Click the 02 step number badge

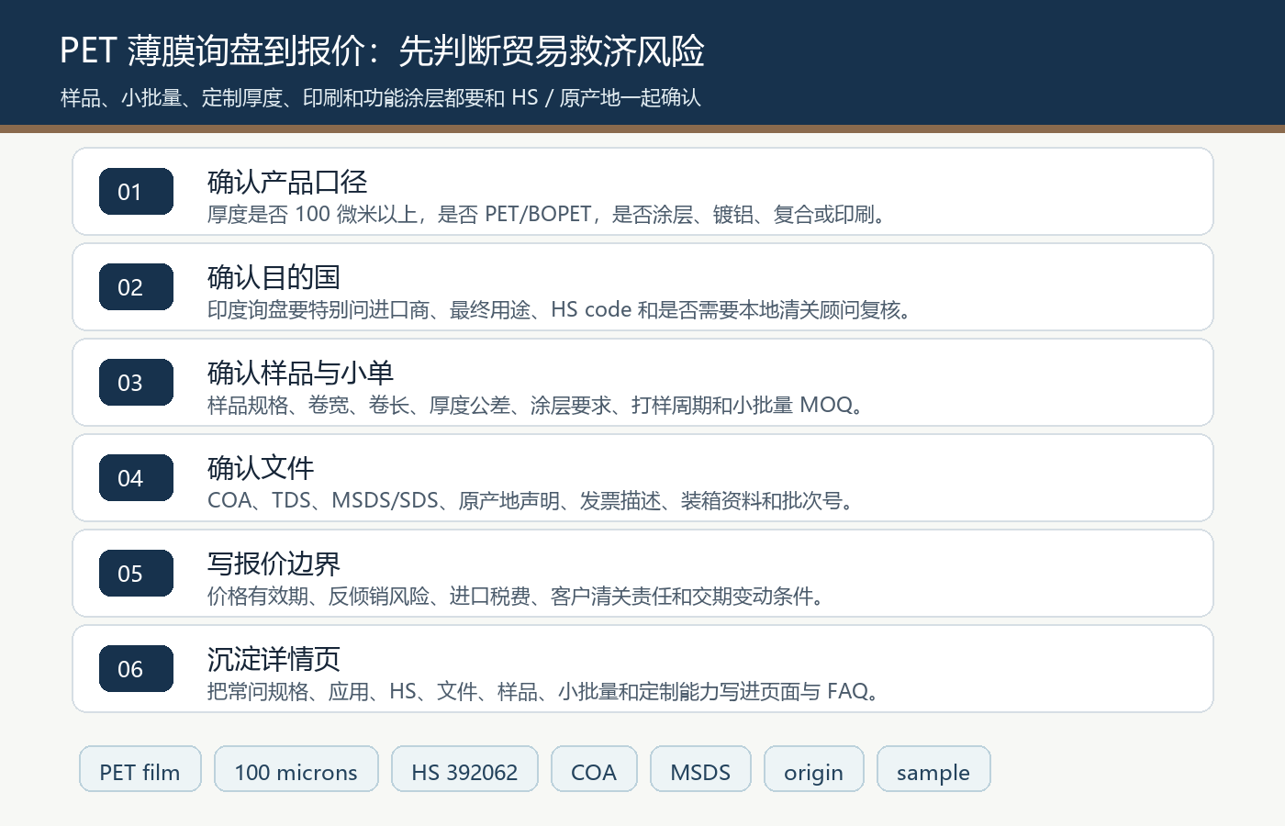[x=136, y=286]
